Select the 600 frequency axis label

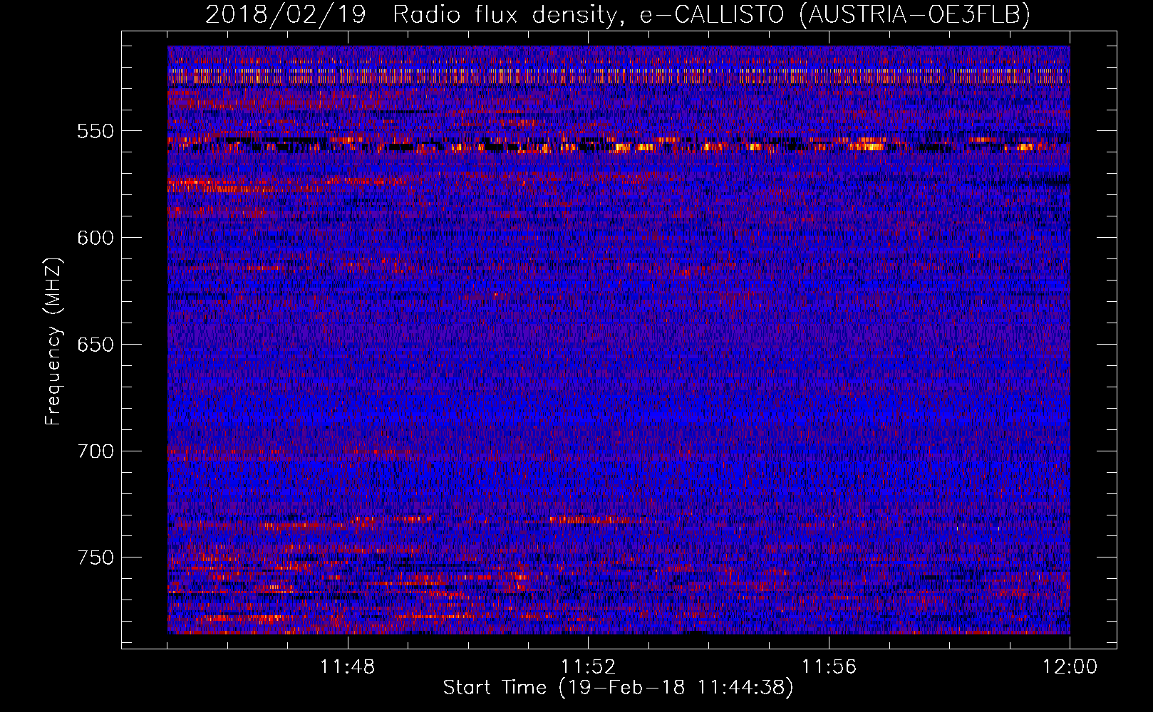[95, 238]
